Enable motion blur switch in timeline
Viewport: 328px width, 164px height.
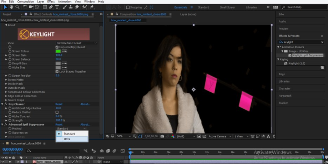[114, 151]
